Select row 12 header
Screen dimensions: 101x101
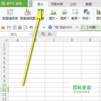click(x=4, y=94)
